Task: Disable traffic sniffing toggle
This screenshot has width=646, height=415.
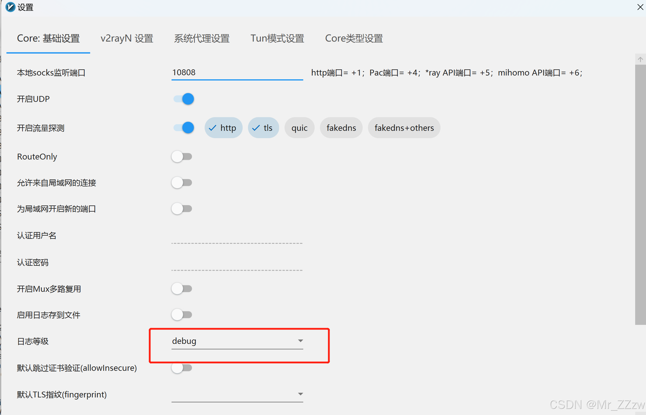Action: (184, 128)
